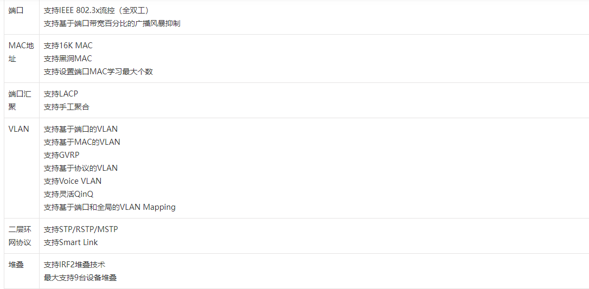This screenshot has width=589, height=289.
Task: Select the 支持黑洞MAC line
Action: click(x=68, y=59)
